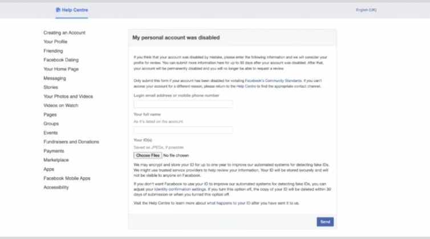The width and height of the screenshot is (430, 239).
Task: Click 'My personal account was disabled' heading
Action: click(x=176, y=38)
